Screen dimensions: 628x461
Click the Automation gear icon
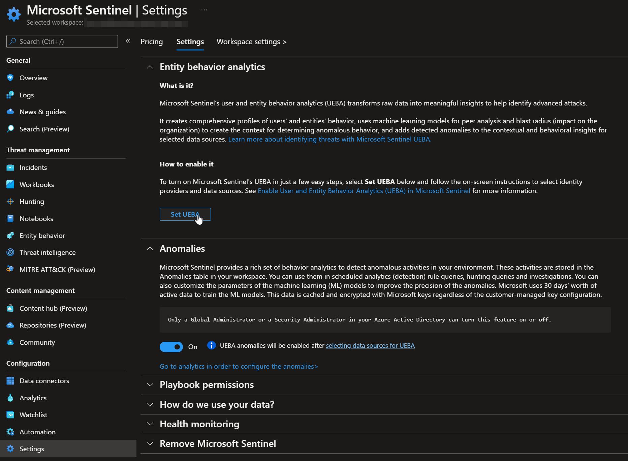coord(10,432)
